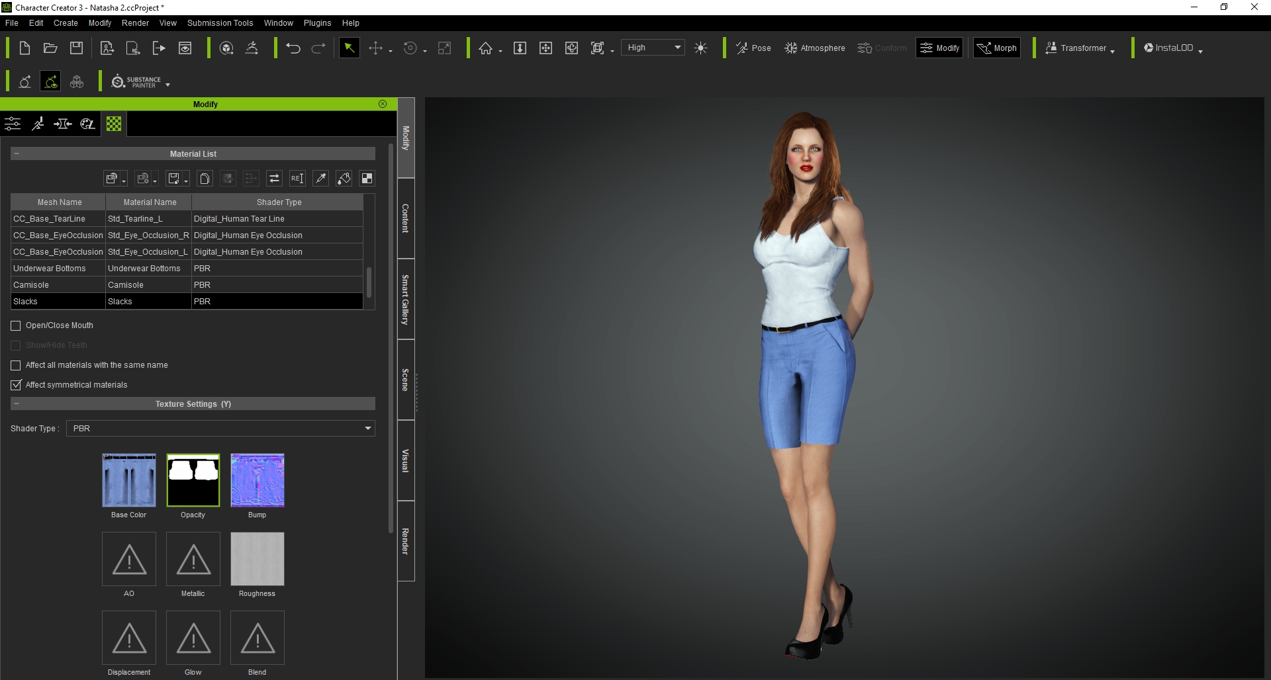Click the paint bucket material icon
Viewport: 1271px width, 680px height.
click(x=344, y=179)
